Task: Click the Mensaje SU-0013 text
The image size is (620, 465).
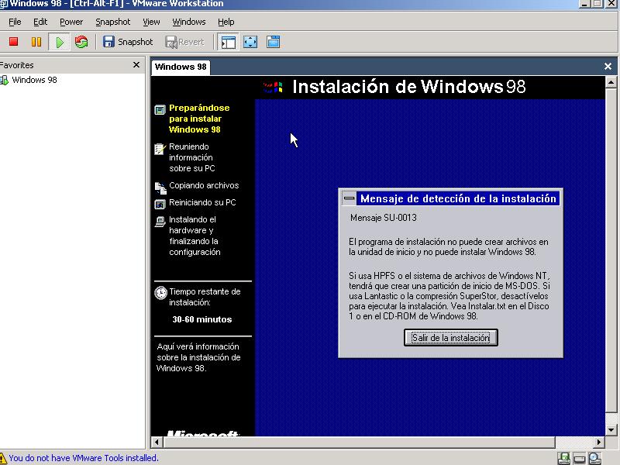Action: 384,218
